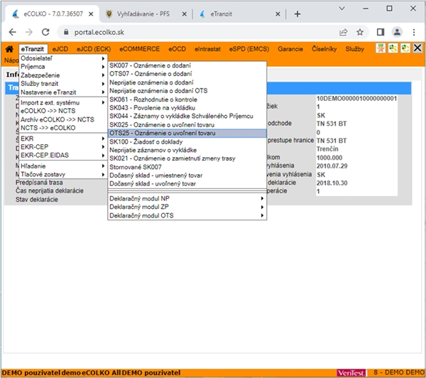Image resolution: width=426 pixels, height=378 pixels.
Task: Click the padlock site info icon
Action: pos(66,32)
